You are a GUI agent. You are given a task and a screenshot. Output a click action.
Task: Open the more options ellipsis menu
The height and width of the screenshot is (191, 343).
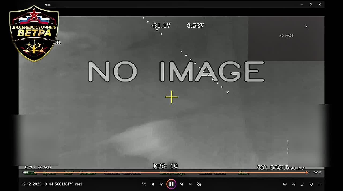point(320,184)
